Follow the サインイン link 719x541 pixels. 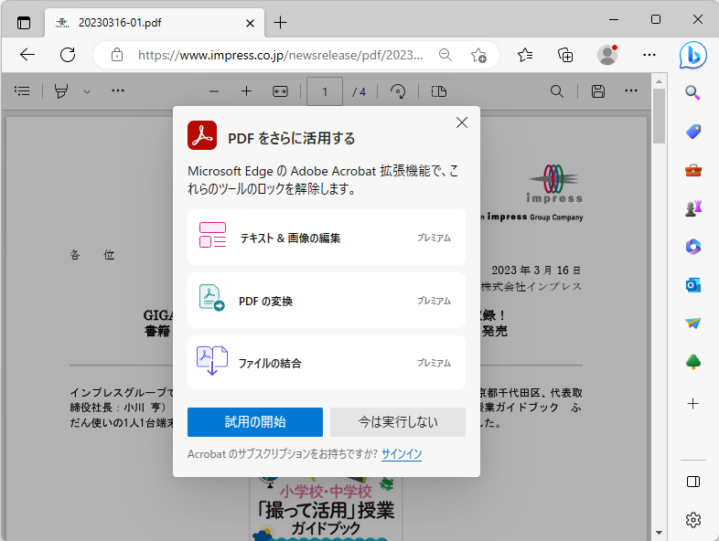(x=402, y=454)
